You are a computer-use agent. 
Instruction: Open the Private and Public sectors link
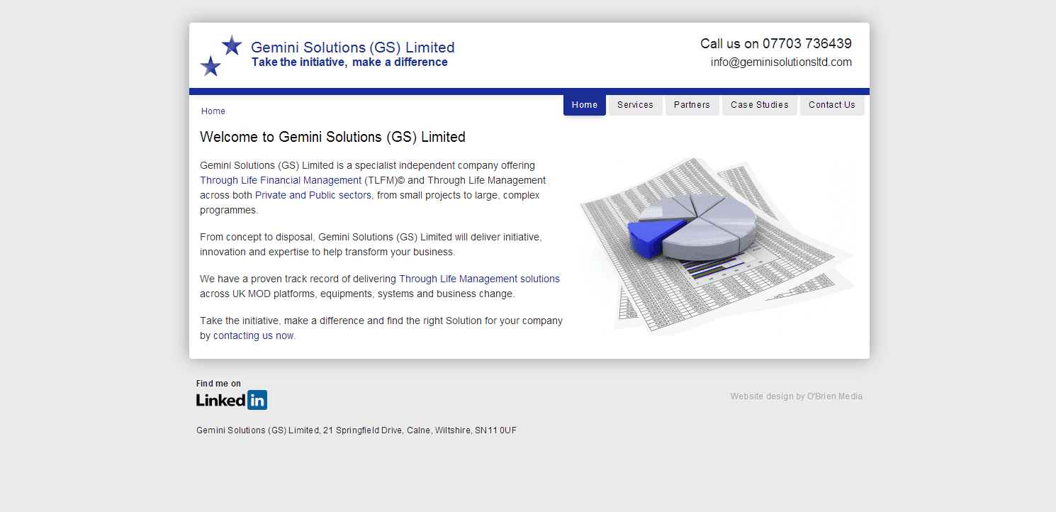click(313, 196)
